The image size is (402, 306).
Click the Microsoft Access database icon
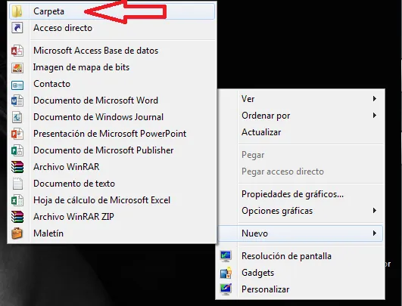[x=17, y=51]
